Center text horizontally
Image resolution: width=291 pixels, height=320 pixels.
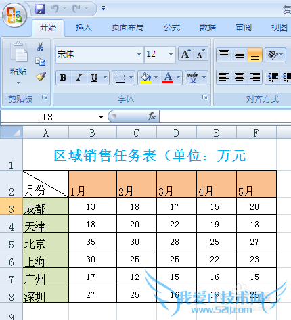click(240, 77)
